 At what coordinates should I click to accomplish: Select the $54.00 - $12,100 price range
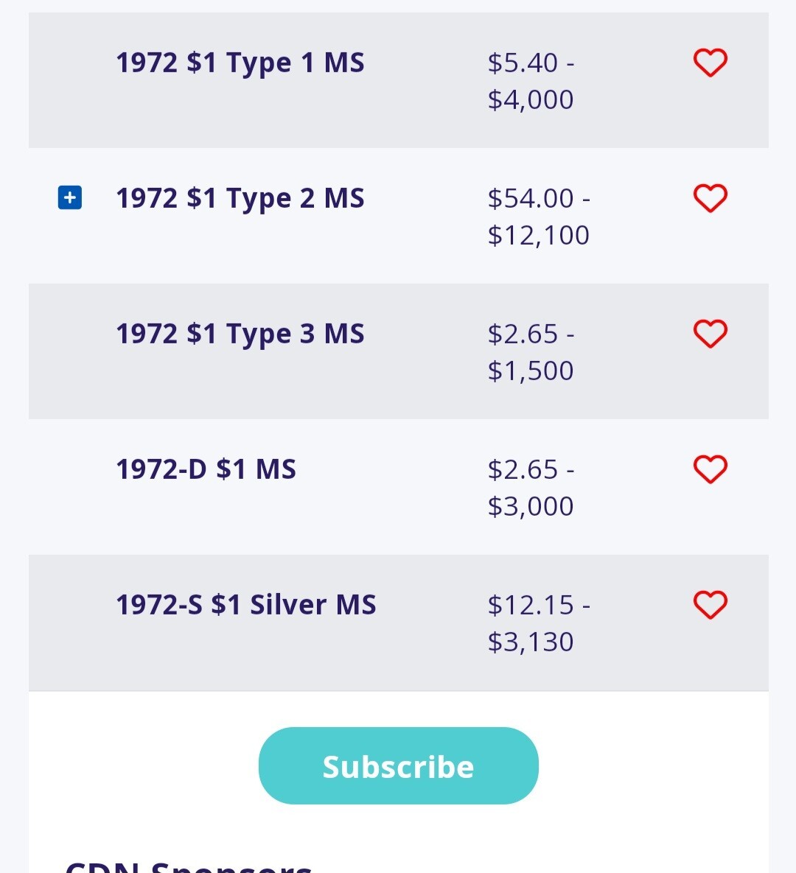click(x=539, y=217)
